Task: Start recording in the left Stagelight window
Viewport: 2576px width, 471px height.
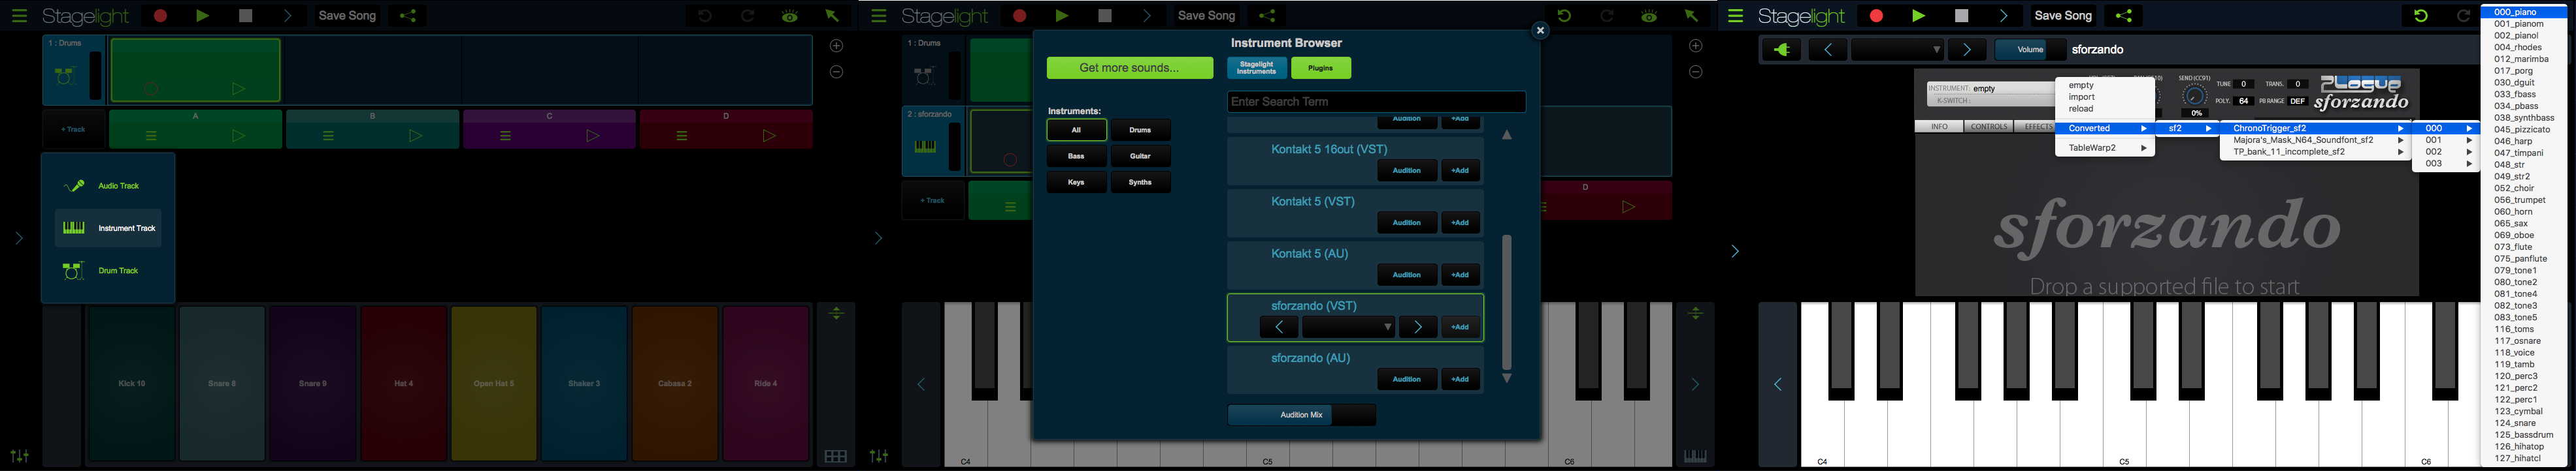Action: (160, 16)
